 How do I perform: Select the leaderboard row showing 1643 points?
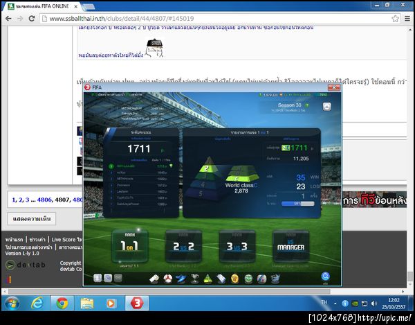point(141,173)
